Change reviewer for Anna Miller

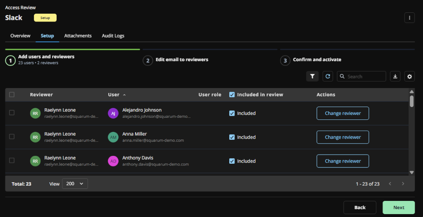click(x=342, y=137)
